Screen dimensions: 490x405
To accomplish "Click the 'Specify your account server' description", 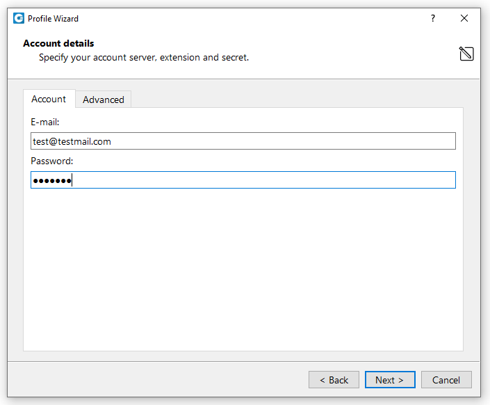I will 144,57.
